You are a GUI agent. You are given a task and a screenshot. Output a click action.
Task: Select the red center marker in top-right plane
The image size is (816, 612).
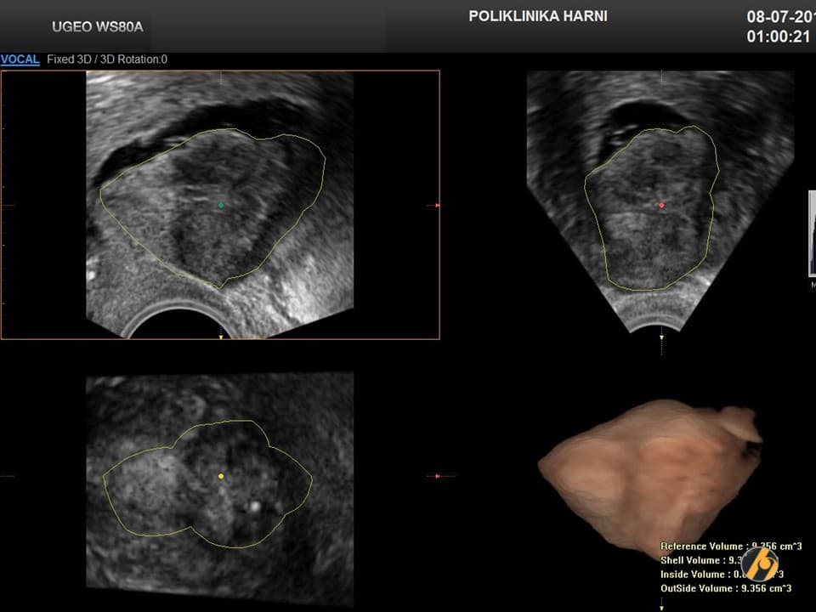coord(661,205)
